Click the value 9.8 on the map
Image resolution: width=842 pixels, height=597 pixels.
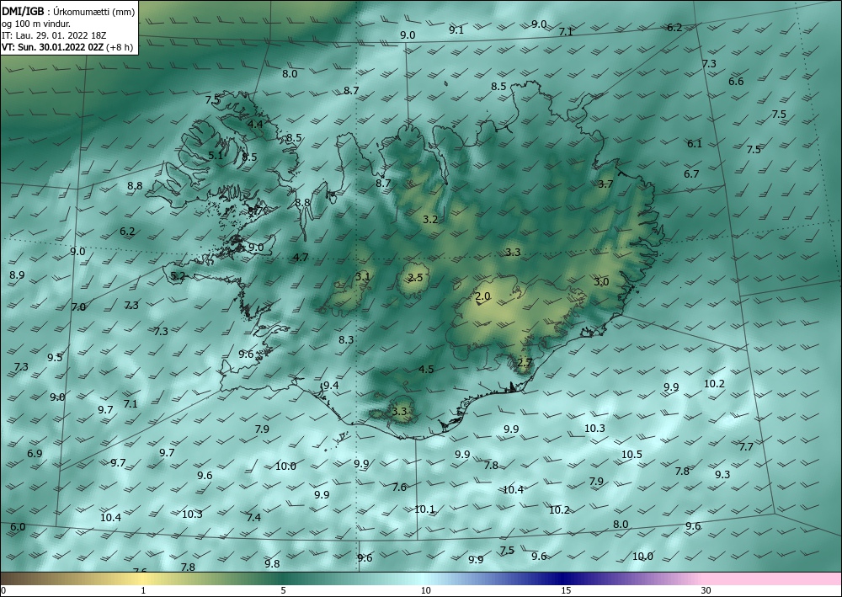pyautogui.click(x=272, y=563)
